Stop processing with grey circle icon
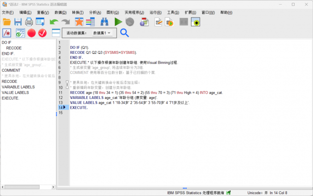The height and width of the screenshot is (196, 313). pos(130,22)
